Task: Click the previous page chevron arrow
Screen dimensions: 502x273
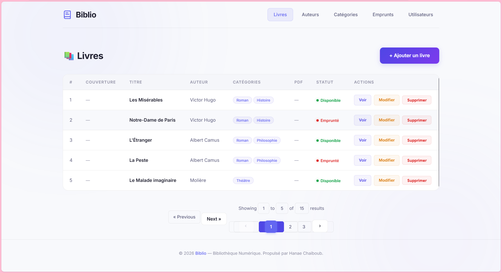Action: point(246,226)
